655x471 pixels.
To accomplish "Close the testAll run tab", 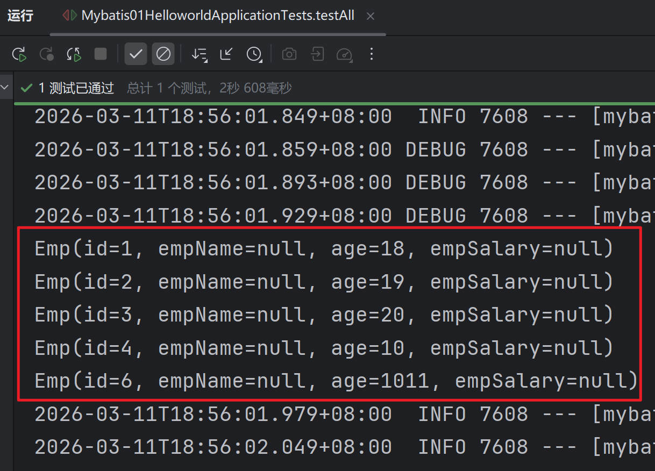I will (x=370, y=16).
